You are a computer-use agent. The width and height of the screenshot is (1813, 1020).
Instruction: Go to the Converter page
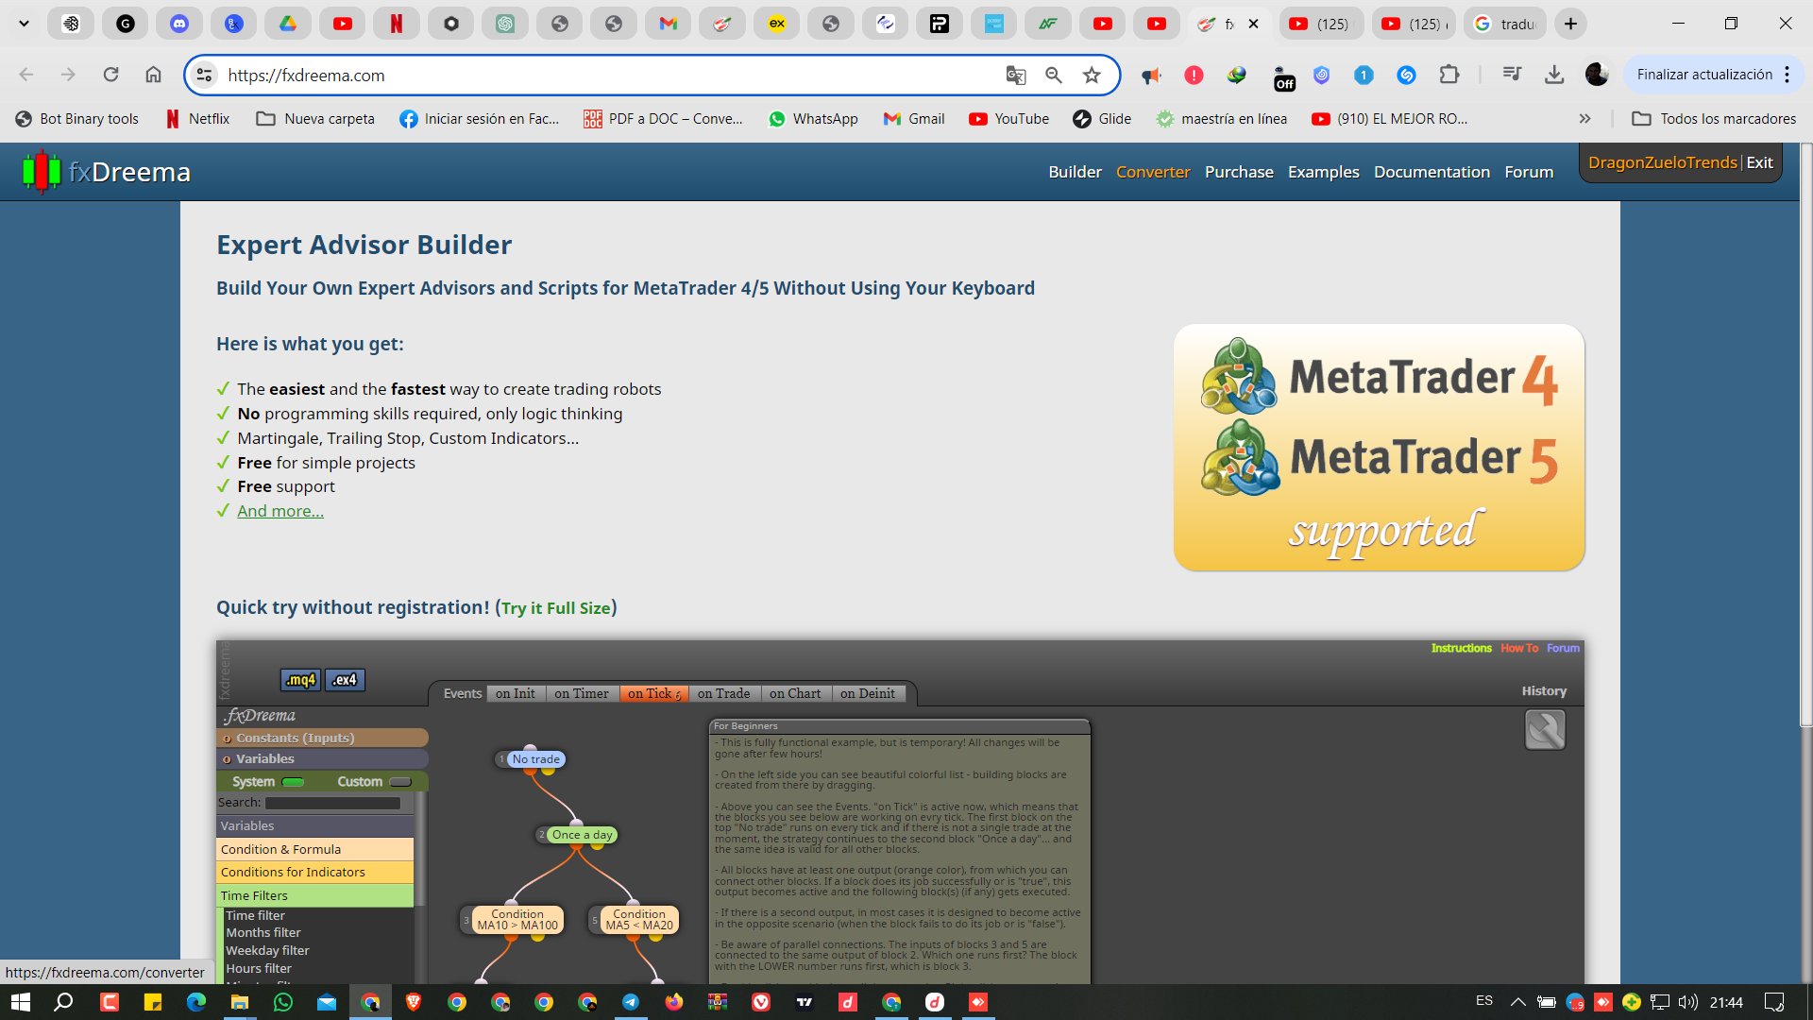tap(1153, 172)
